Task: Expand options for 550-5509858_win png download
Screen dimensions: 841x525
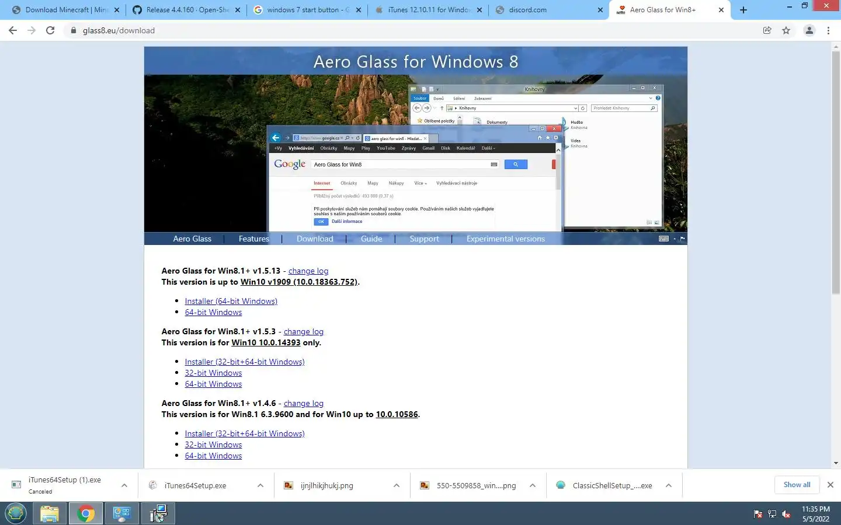Action: click(533, 485)
